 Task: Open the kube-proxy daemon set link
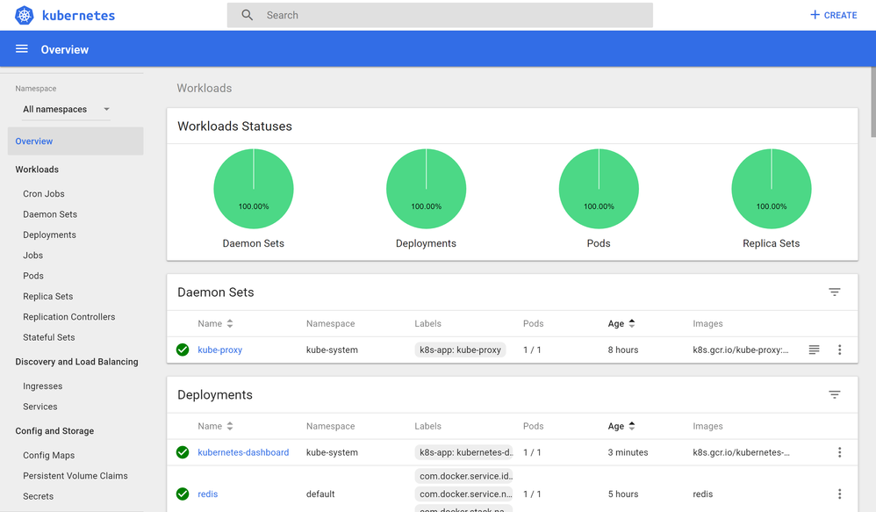pos(219,350)
